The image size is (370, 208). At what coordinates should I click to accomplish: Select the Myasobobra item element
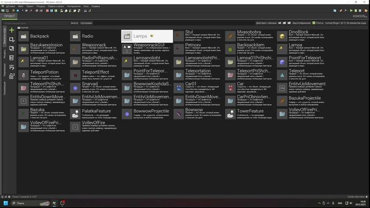[250, 36]
